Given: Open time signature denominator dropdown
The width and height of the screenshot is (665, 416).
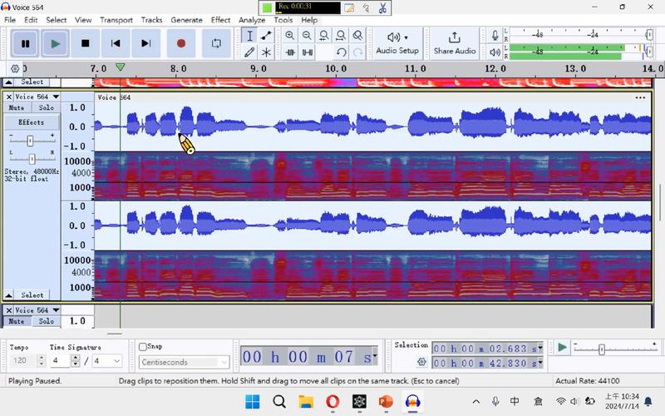Looking at the screenshot, I should point(108,361).
